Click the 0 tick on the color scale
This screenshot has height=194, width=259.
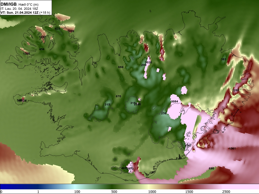point(1,192)
